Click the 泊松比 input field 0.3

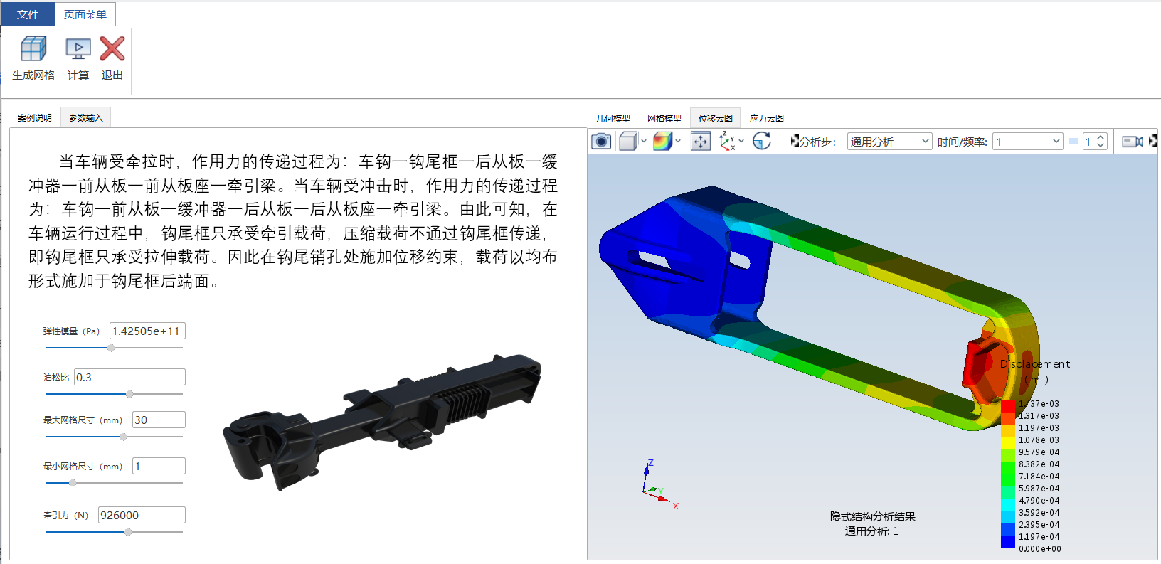click(x=129, y=377)
